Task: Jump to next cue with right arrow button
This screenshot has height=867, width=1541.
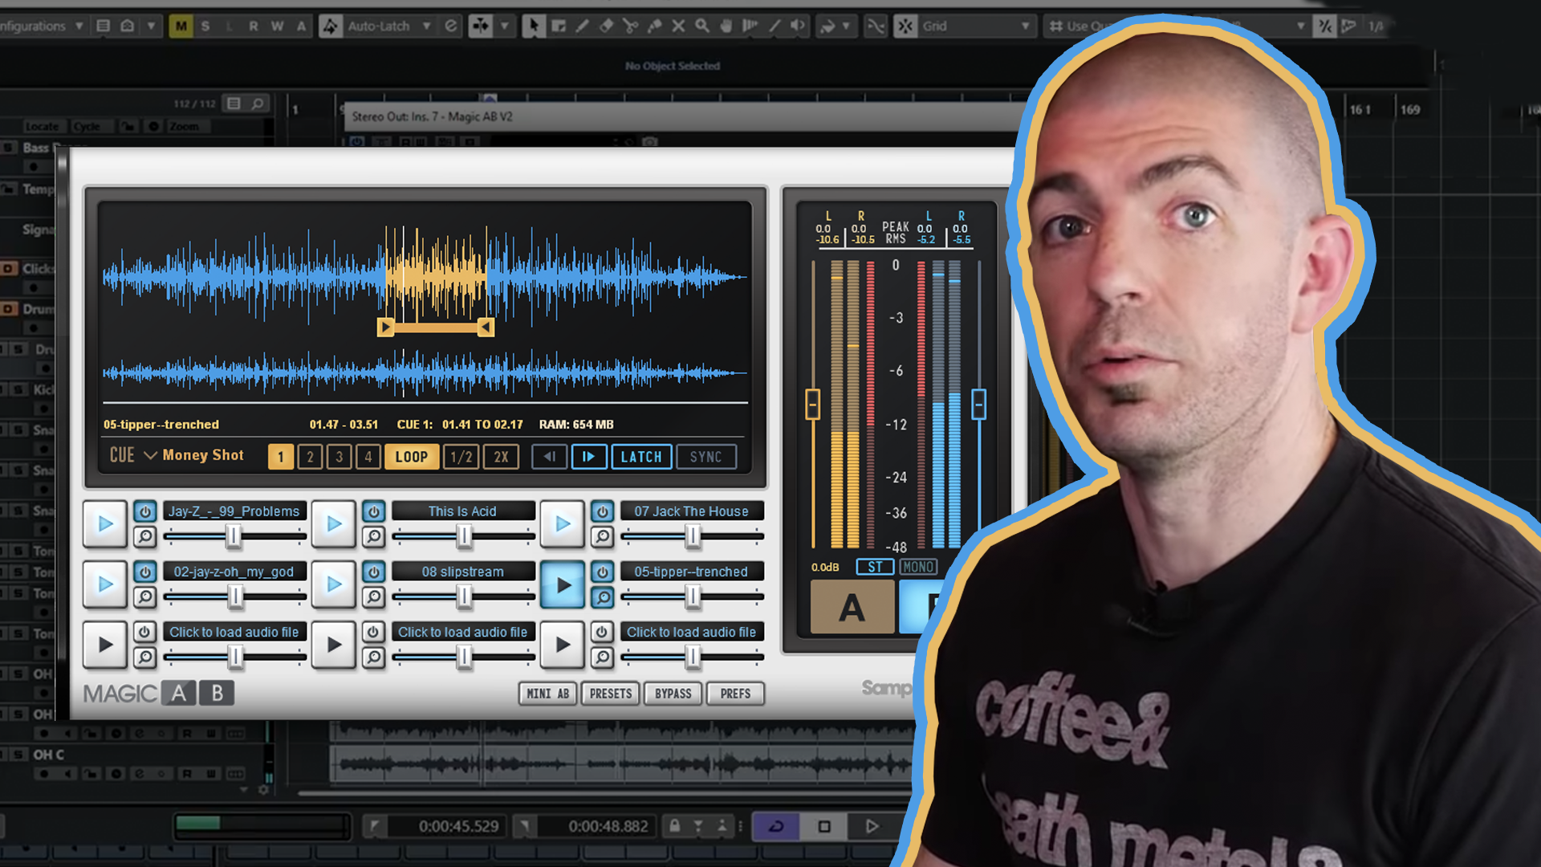Action: (x=589, y=457)
